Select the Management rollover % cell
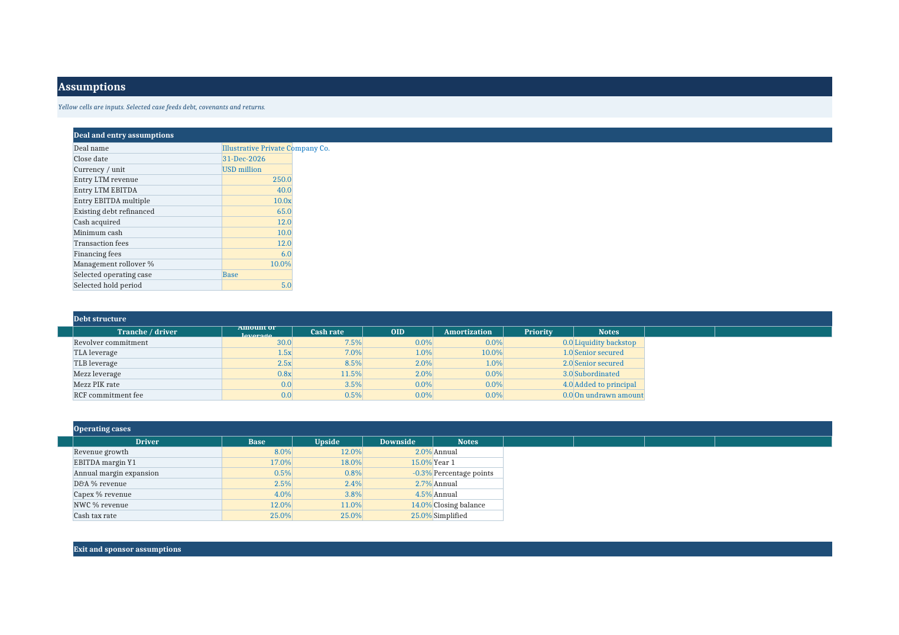This screenshot has width=899, height=635. (x=257, y=264)
